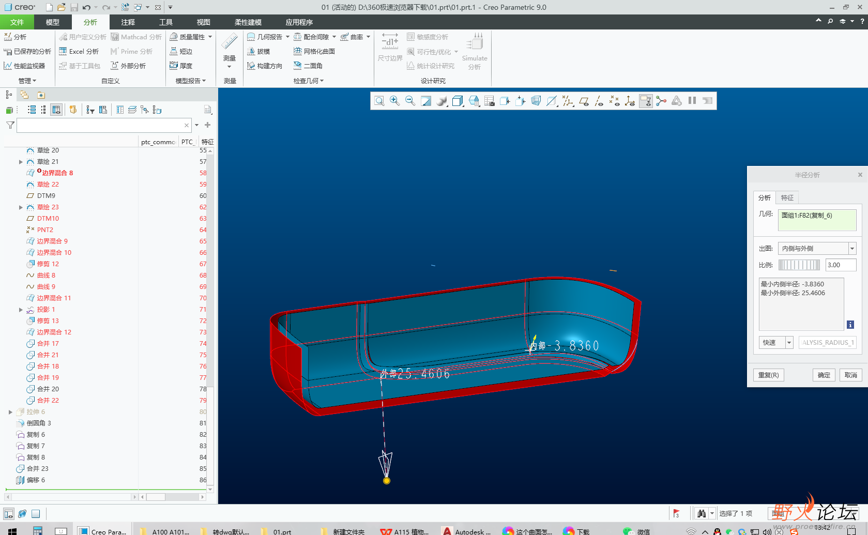Expand the 检查几何 group menu
Screen dimensions: 868x535
pyautogui.click(x=309, y=81)
